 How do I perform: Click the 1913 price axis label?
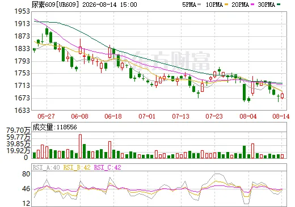point(22,24)
